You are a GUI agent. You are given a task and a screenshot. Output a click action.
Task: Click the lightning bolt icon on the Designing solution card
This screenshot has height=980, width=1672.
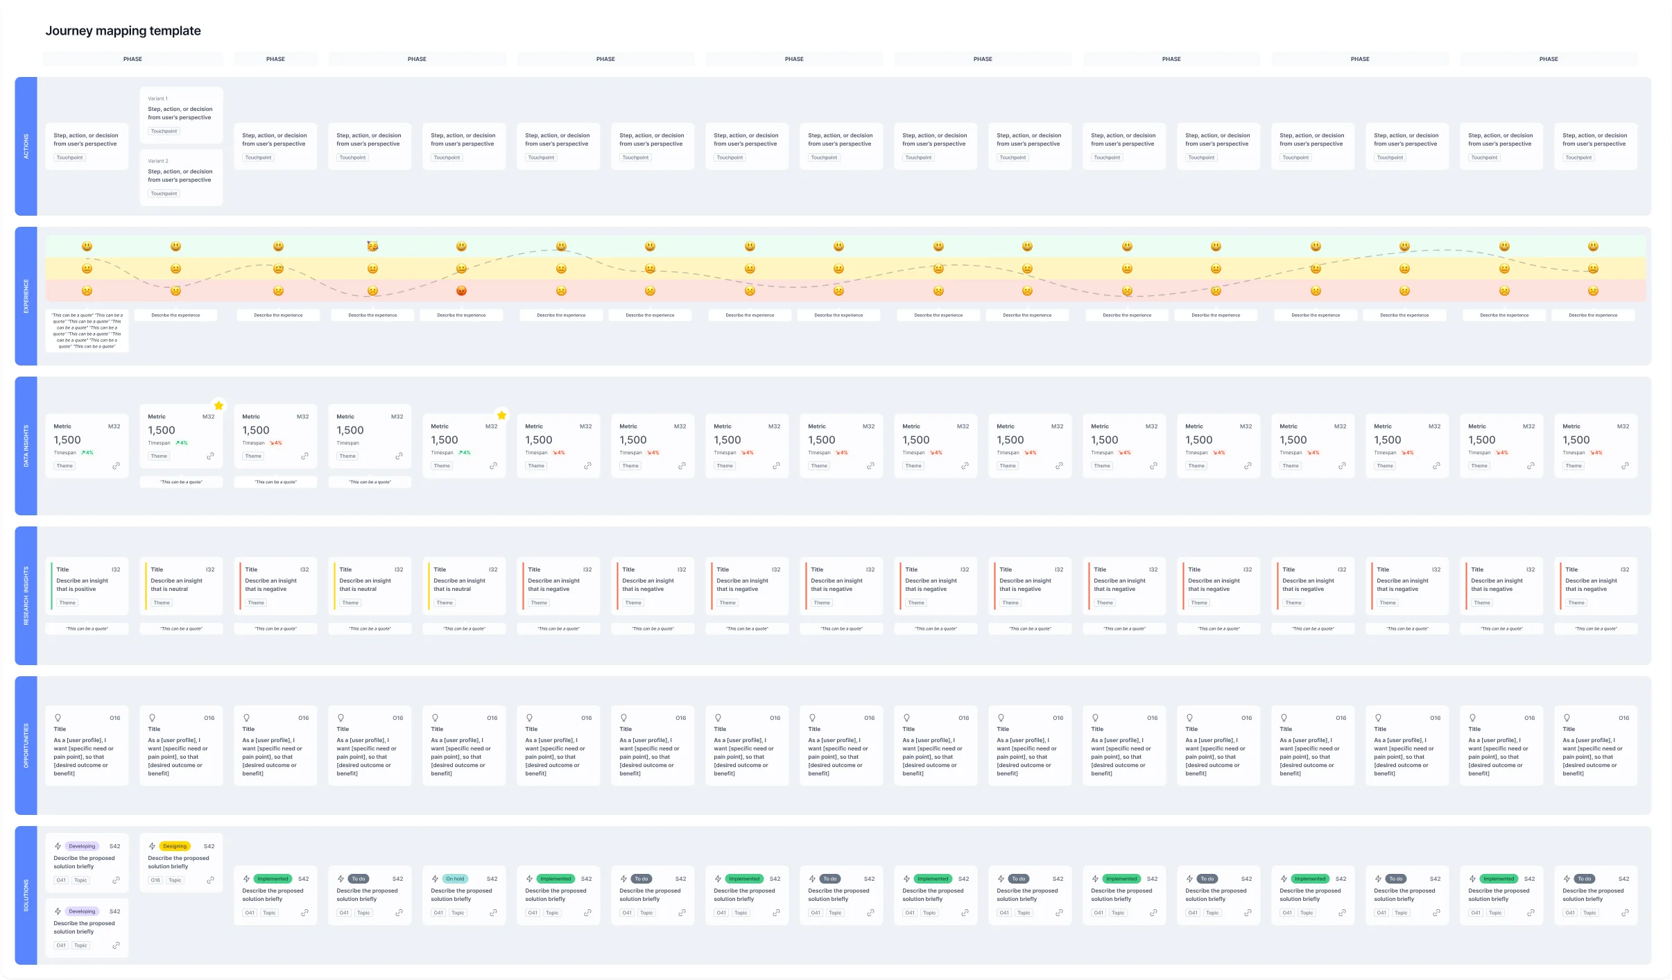point(152,846)
